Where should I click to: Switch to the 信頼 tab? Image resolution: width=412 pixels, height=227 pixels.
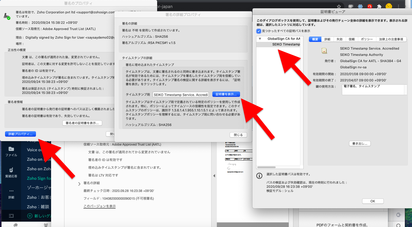click(x=352, y=39)
